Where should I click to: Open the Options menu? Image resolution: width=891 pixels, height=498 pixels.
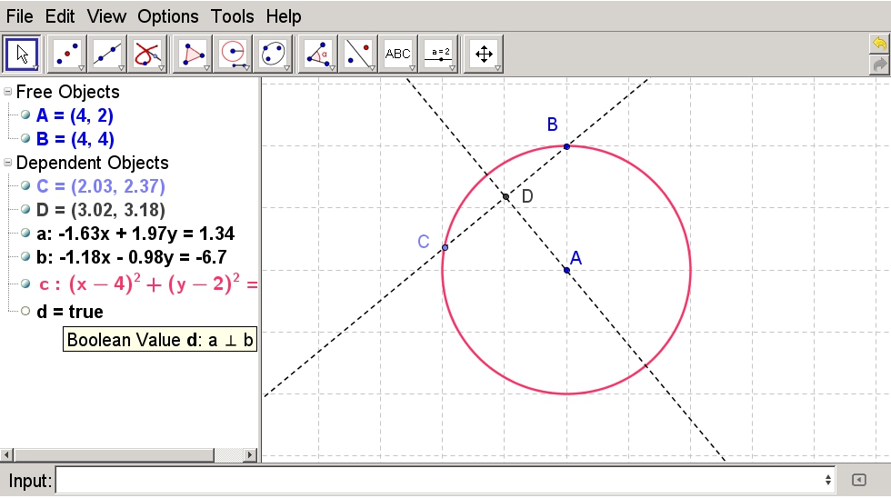[x=168, y=16]
